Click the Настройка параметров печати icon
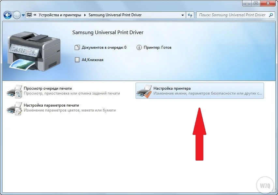The height and width of the screenshot is (195, 278). pos(14,108)
